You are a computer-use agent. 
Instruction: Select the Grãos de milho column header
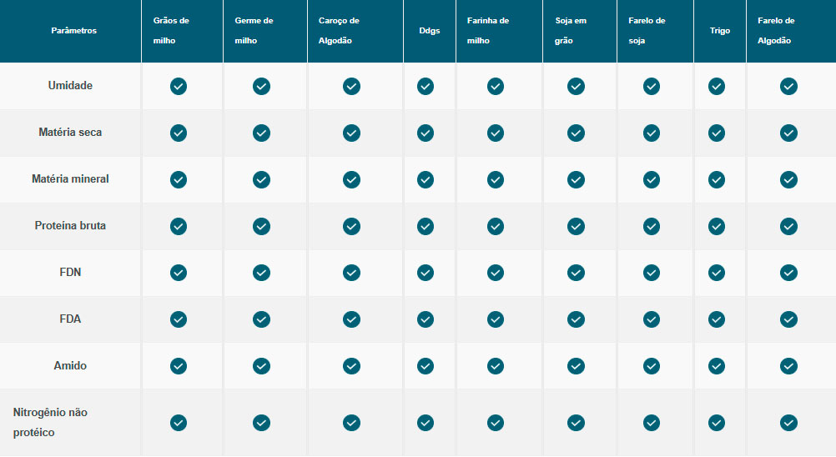(172, 31)
